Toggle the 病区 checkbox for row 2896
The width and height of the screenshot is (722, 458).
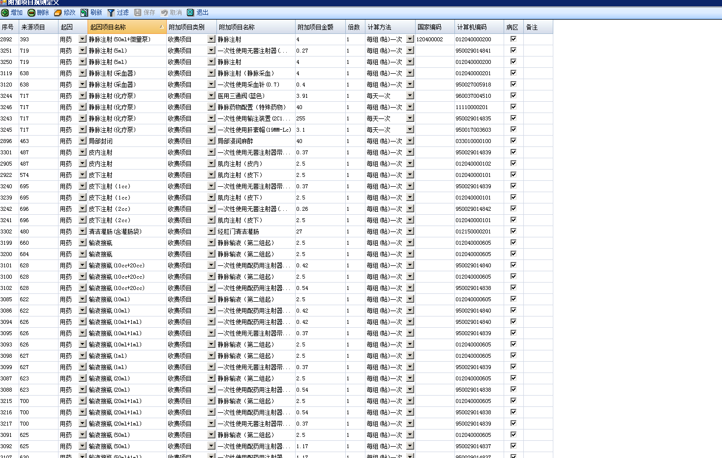coord(513,141)
